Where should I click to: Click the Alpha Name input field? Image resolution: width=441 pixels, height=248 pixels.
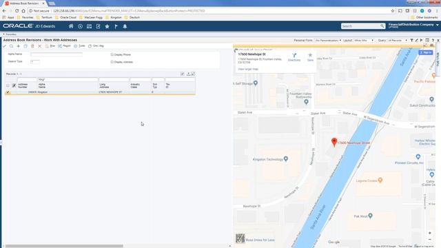coord(57,54)
